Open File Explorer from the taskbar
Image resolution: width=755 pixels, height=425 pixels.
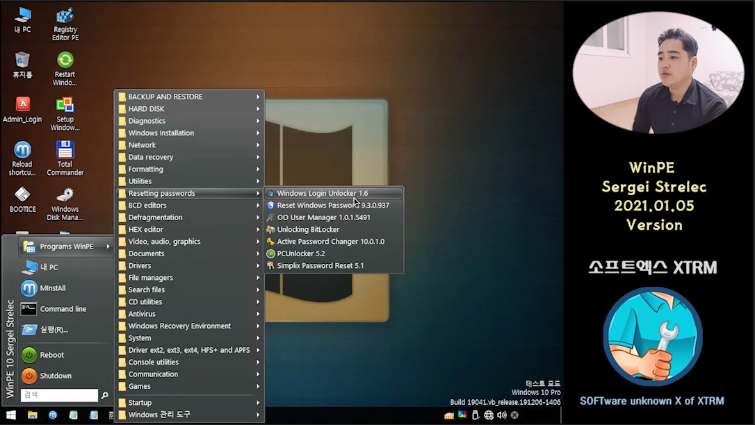(x=32, y=415)
